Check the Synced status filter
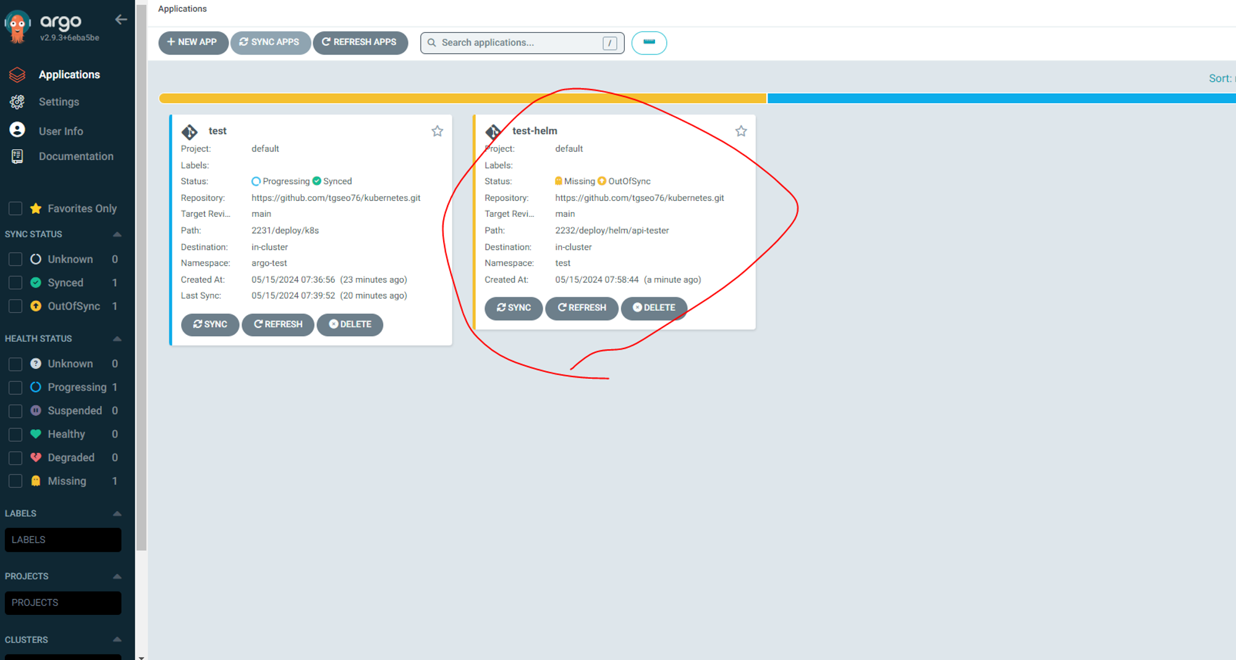The image size is (1236, 660). pos(15,283)
